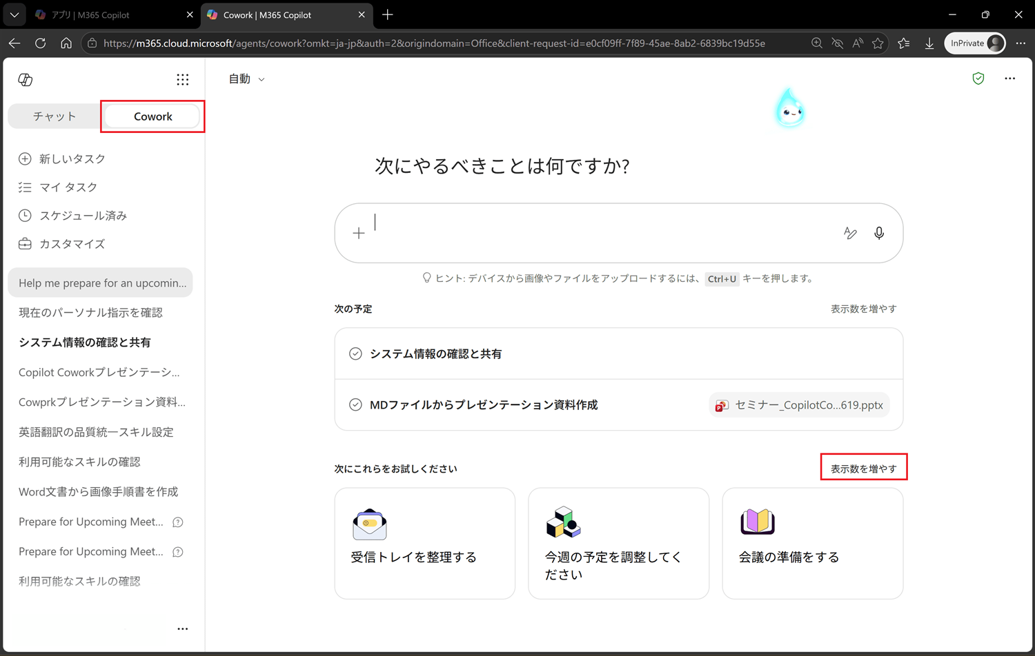Open a new browser tab
This screenshot has width=1035, height=656.
tap(388, 14)
